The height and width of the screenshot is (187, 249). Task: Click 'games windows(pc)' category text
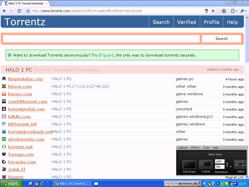click(x=194, y=117)
